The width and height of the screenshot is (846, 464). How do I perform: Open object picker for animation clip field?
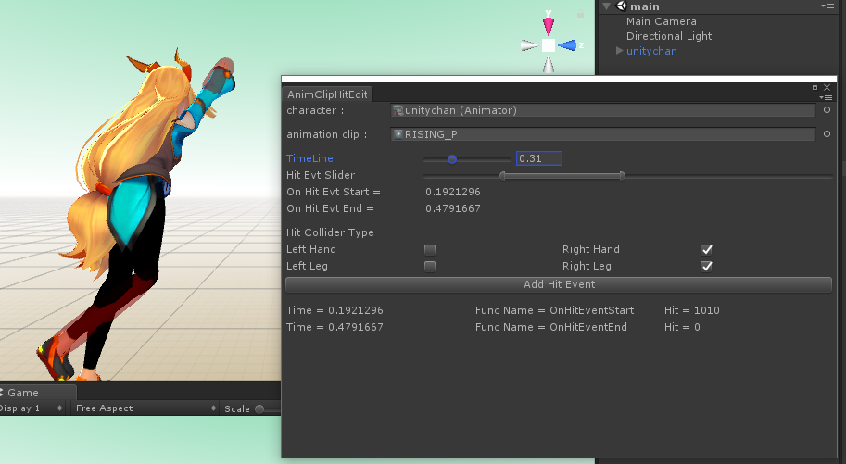827,133
